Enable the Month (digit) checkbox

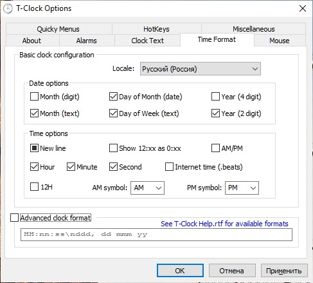(x=34, y=97)
